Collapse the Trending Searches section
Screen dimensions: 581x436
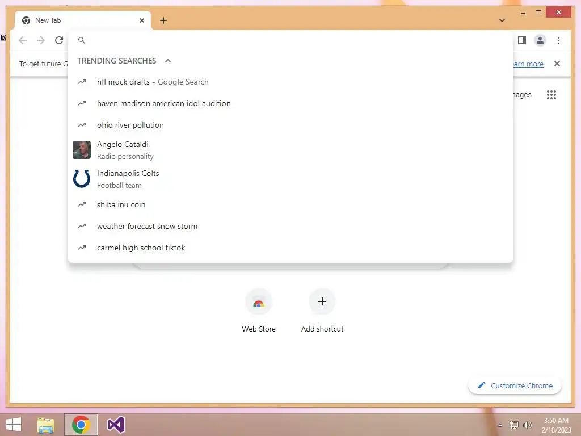pos(168,61)
